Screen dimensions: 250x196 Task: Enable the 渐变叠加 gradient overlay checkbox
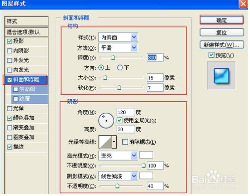[x=9, y=128]
